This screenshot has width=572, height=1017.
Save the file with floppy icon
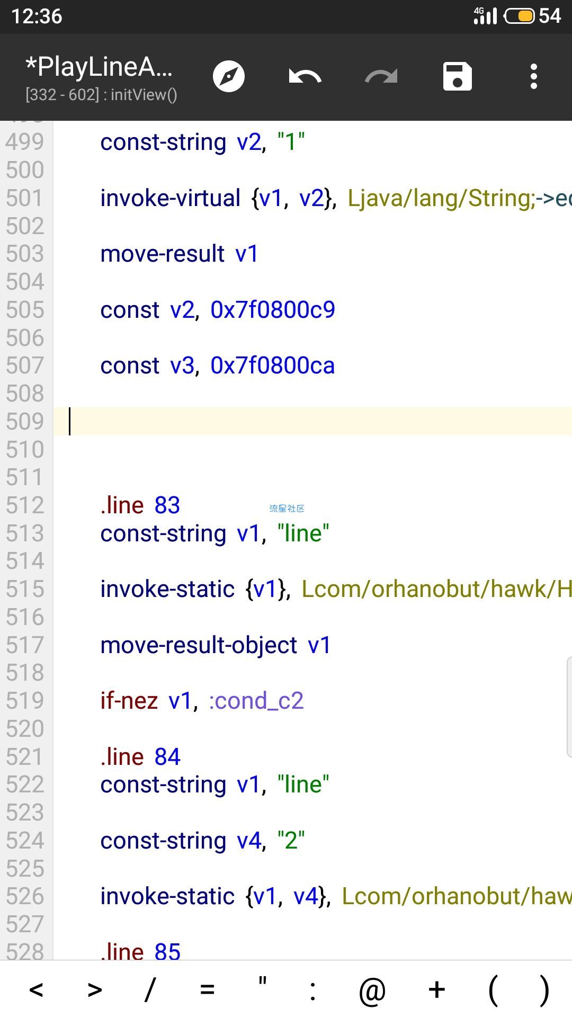[457, 77]
